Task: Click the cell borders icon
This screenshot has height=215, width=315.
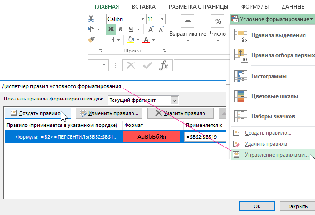Action: coord(111,40)
